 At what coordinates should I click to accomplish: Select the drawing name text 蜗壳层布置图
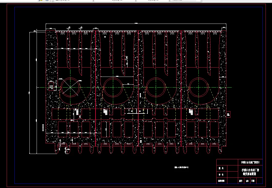(249, 174)
